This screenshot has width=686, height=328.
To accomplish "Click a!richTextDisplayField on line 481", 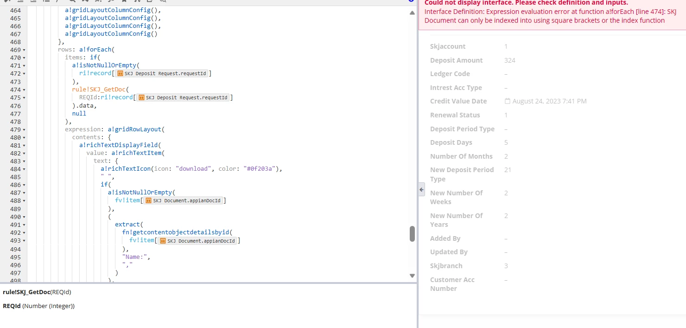I will pyautogui.click(x=118, y=145).
